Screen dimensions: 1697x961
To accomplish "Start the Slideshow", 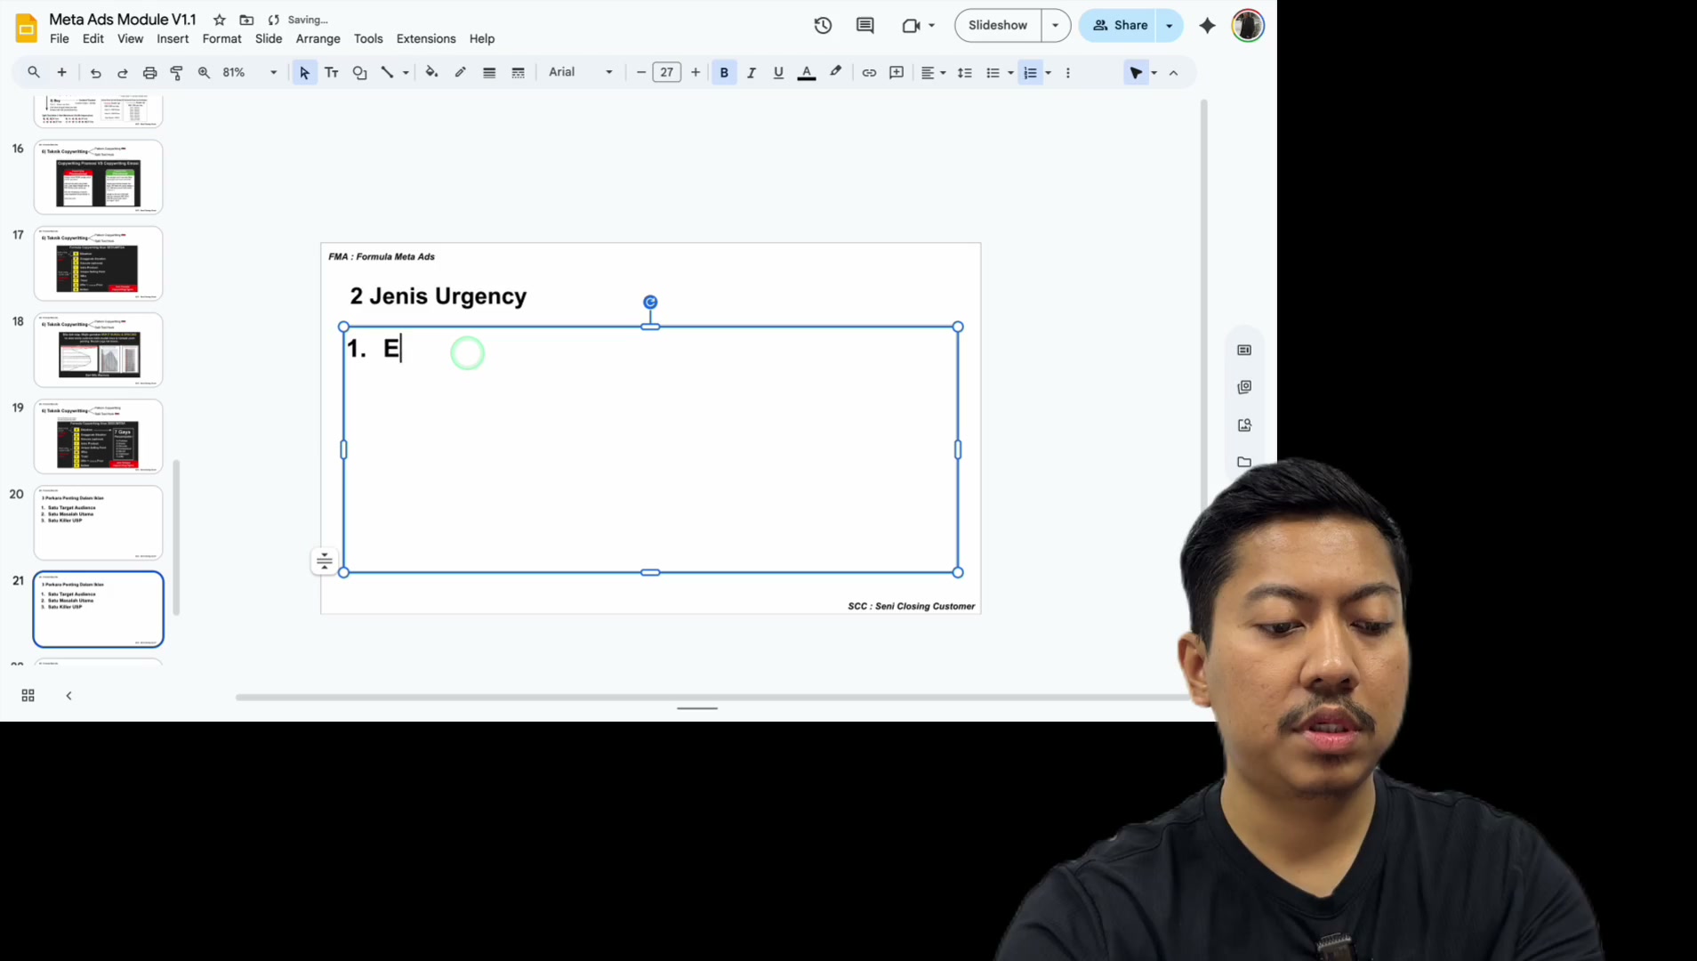I will click(998, 26).
